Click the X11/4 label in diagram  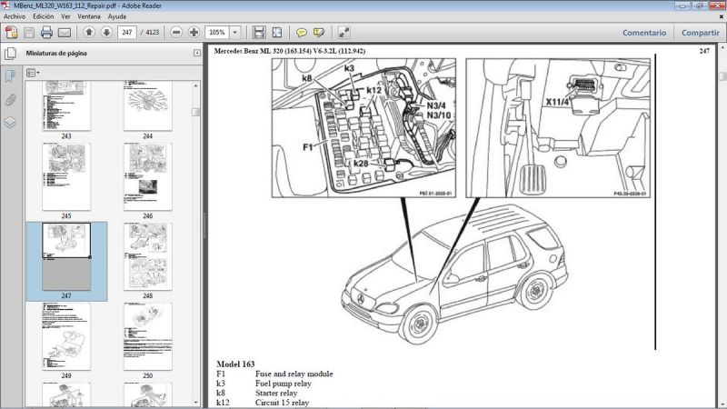(x=557, y=102)
